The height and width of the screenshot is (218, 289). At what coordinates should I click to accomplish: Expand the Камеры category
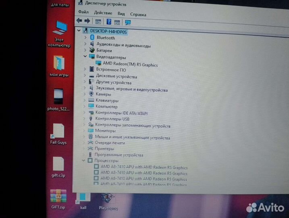[84, 94]
